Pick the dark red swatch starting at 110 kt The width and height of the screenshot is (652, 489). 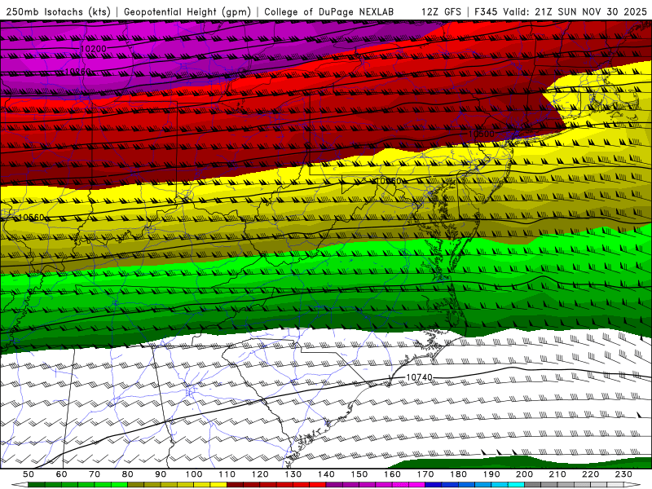(235, 485)
